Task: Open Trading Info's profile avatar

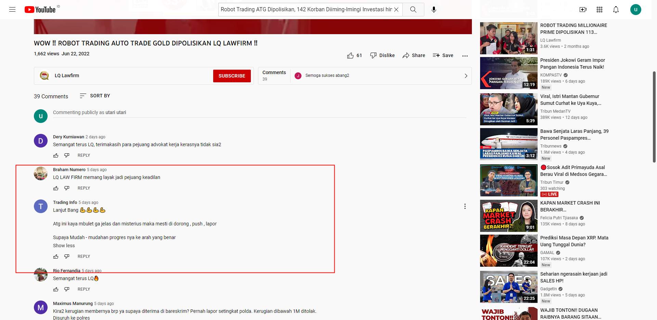Action: [x=41, y=206]
